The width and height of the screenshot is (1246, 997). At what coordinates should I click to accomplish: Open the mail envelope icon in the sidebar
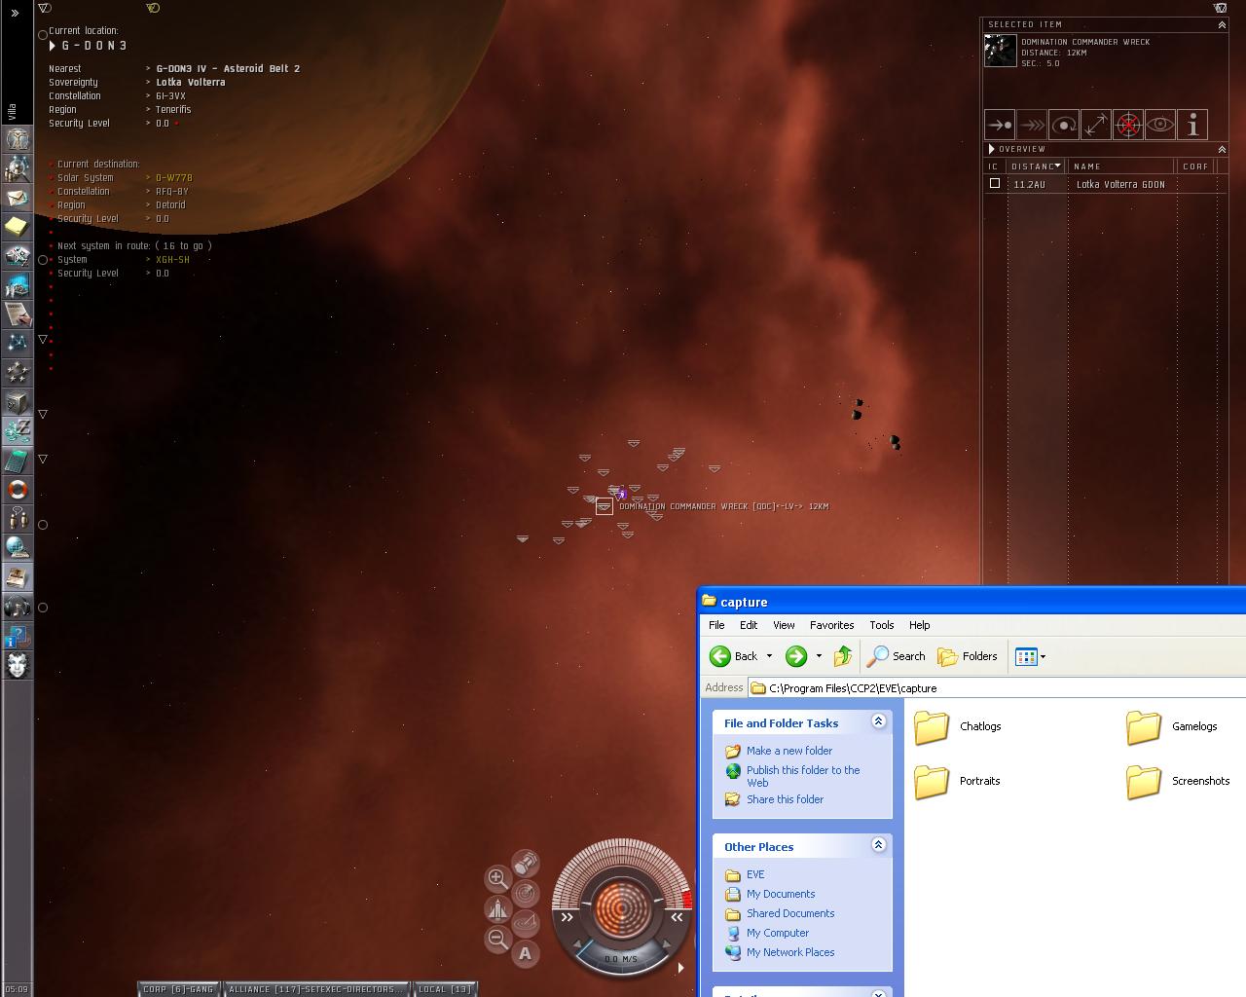(18, 198)
